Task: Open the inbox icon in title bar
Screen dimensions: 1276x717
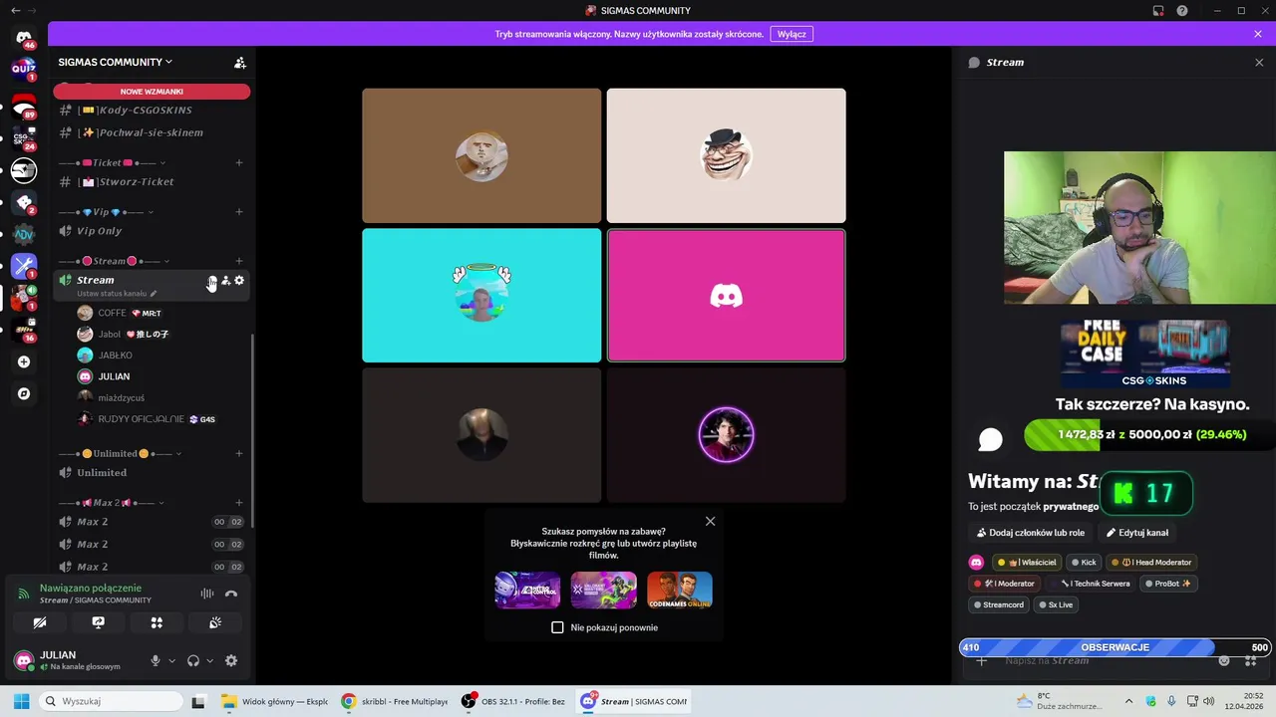Action: click(x=1158, y=11)
